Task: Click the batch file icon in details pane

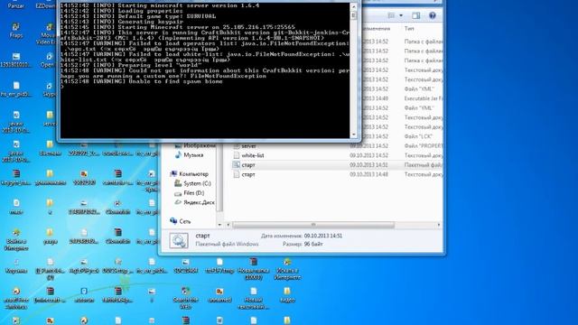Action: point(179,240)
